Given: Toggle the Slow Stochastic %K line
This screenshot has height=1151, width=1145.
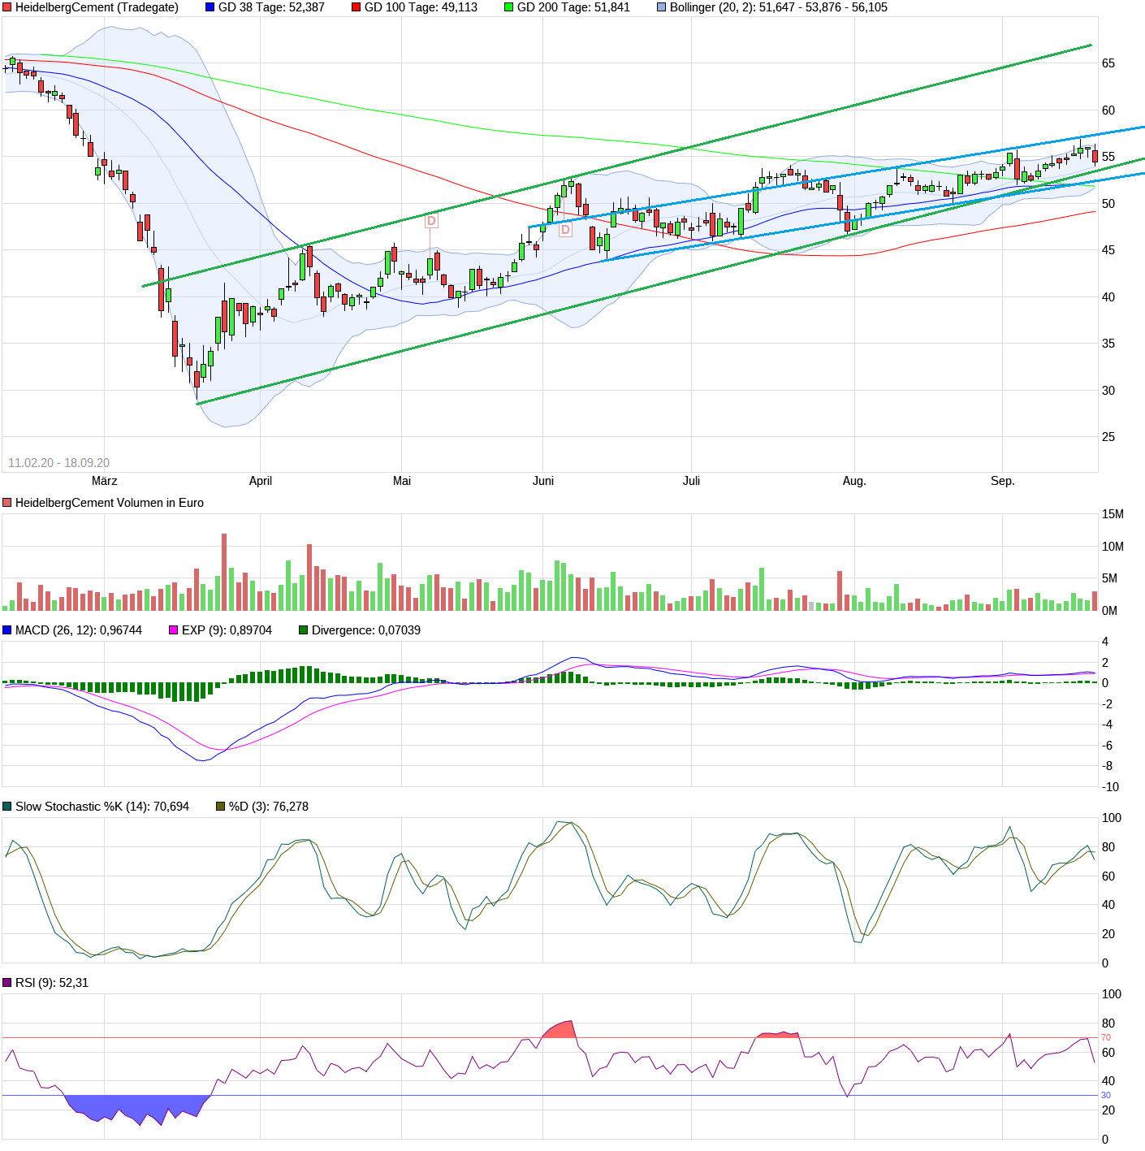Looking at the screenshot, I should tap(7, 806).
